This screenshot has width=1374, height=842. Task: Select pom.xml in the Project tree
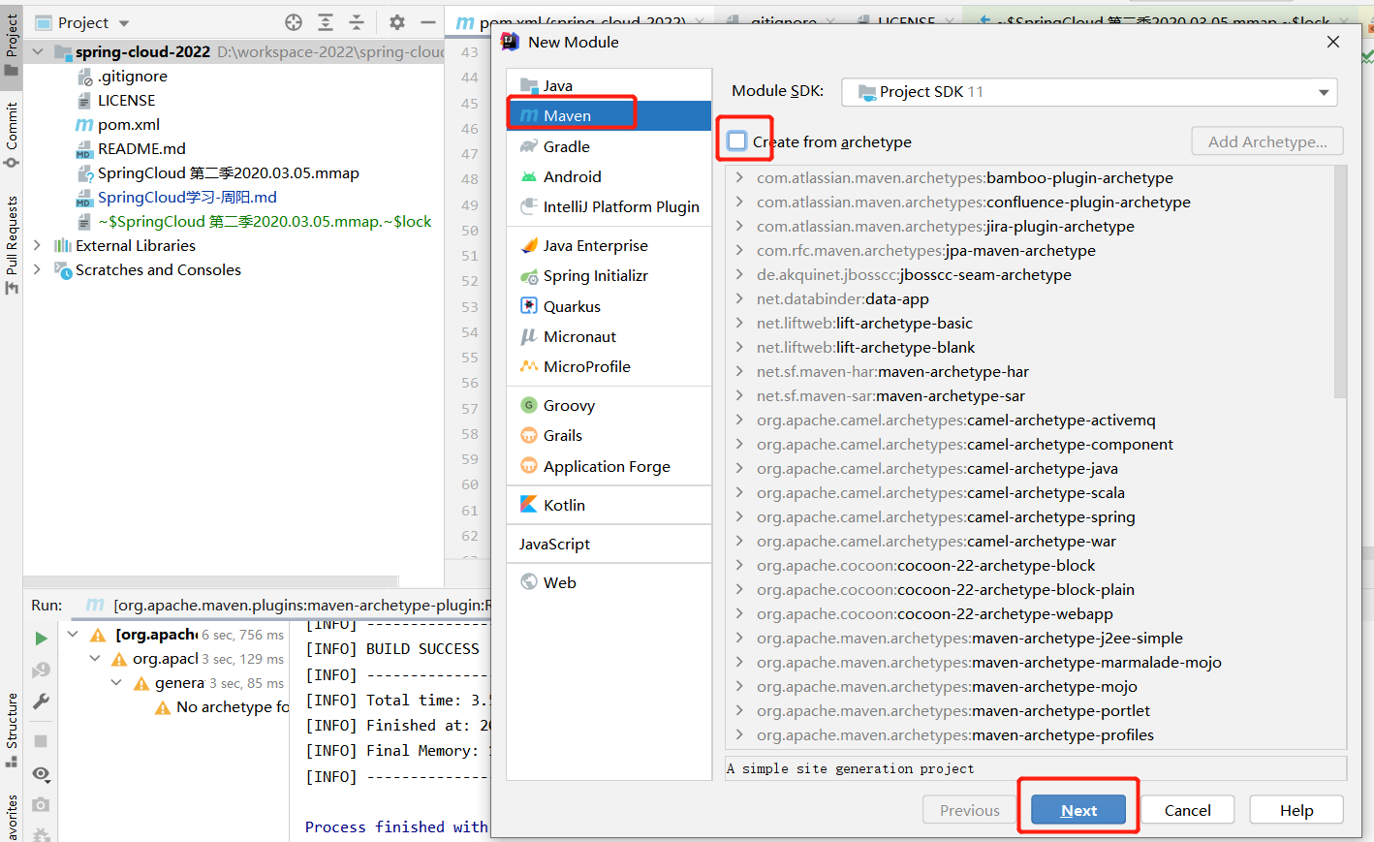pyautogui.click(x=129, y=124)
